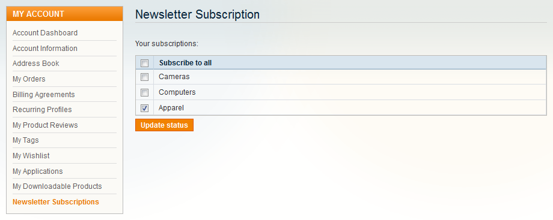Open Account Dashboard in sidebar
The image size is (553, 220).
point(45,33)
